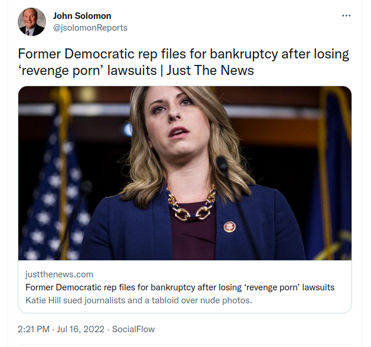Open the SocialFlow source label
Image resolution: width=371 pixels, height=347 pixels.
133,329
